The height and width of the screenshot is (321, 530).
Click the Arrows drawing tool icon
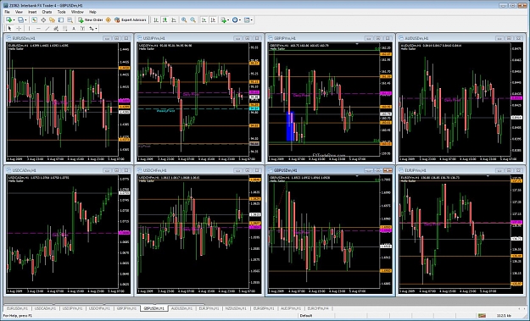pos(92,29)
